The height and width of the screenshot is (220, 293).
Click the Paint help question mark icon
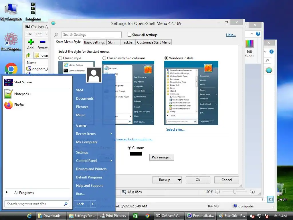[258, 34]
